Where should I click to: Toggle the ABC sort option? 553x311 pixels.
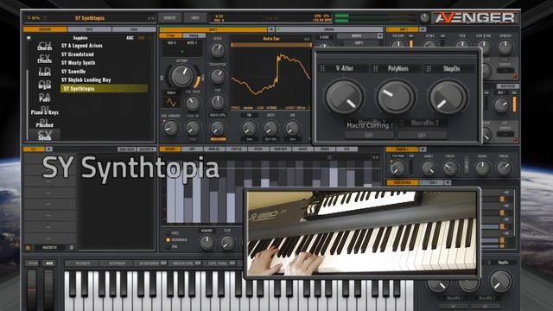coord(130,38)
